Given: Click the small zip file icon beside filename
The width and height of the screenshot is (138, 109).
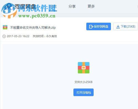Looking at the screenshot, I should coord(5,27).
